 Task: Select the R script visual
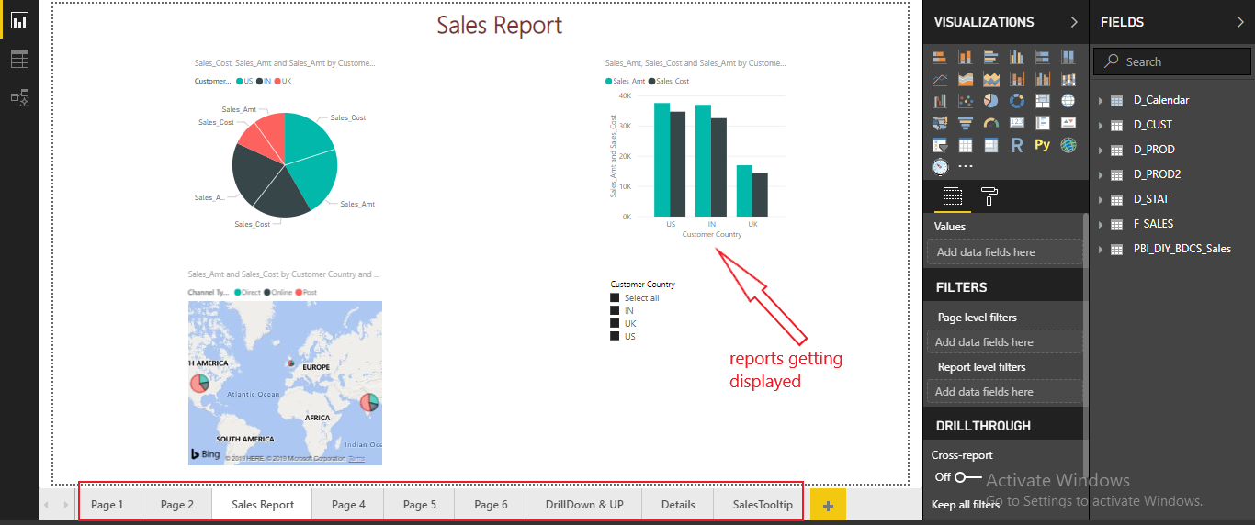click(1017, 145)
